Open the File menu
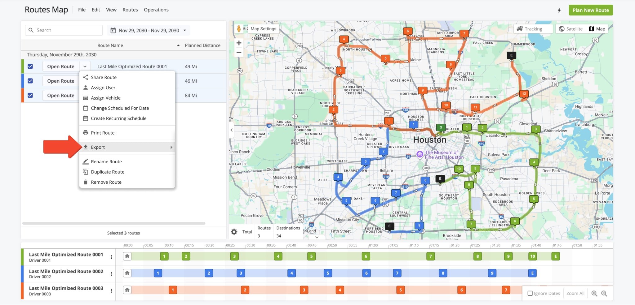Image resolution: width=635 pixels, height=305 pixels. coord(82,10)
